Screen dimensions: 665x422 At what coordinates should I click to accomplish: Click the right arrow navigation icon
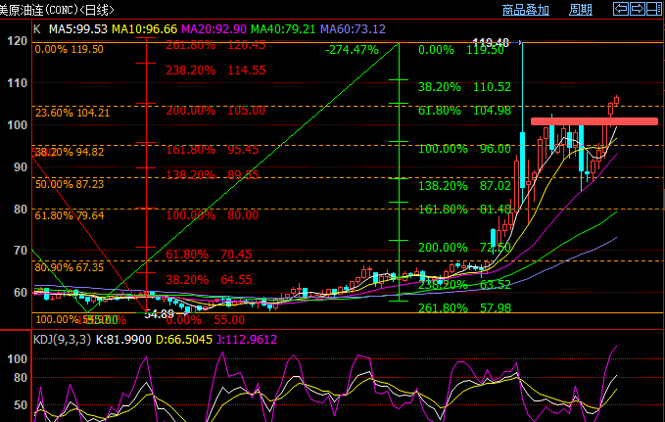pyautogui.click(x=637, y=9)
